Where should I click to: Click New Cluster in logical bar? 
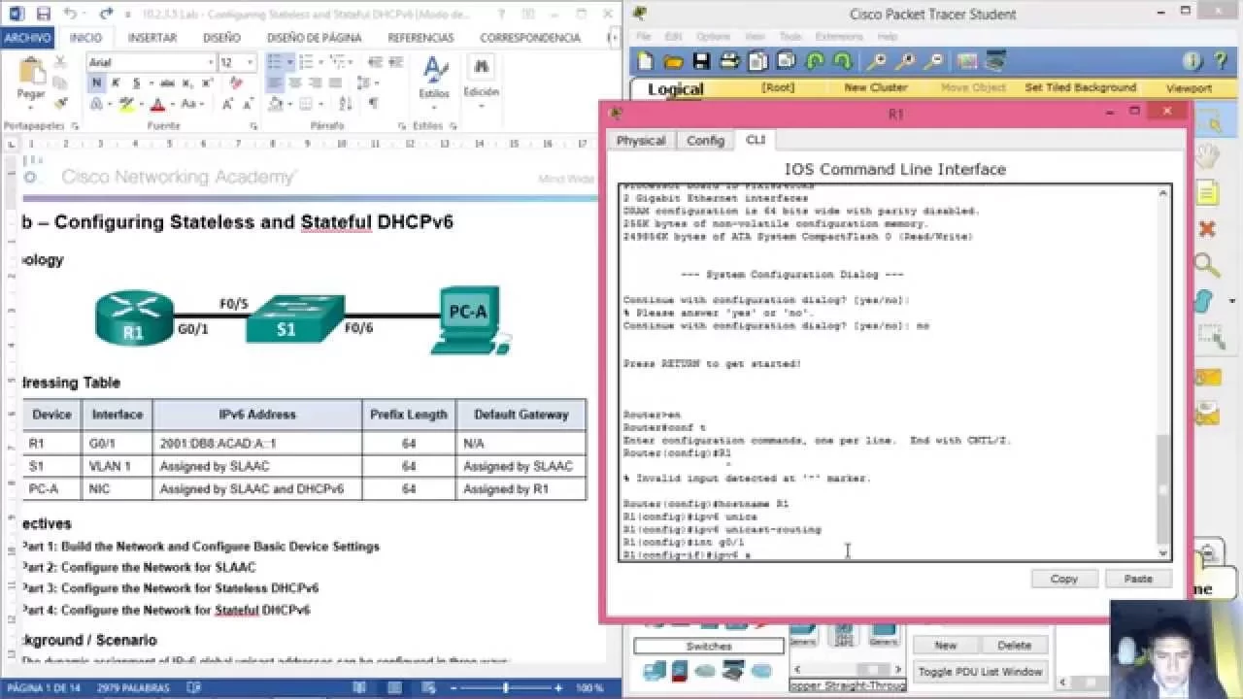pos(875,87)
